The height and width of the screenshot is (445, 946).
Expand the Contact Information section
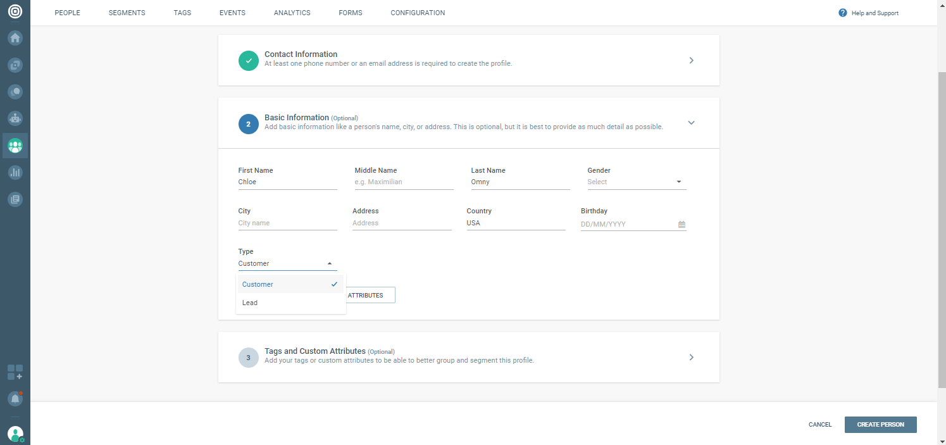pos(691,60)
